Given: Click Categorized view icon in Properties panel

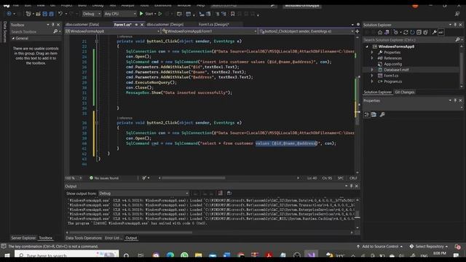Looking at the screenshot, I should point(367,115).
